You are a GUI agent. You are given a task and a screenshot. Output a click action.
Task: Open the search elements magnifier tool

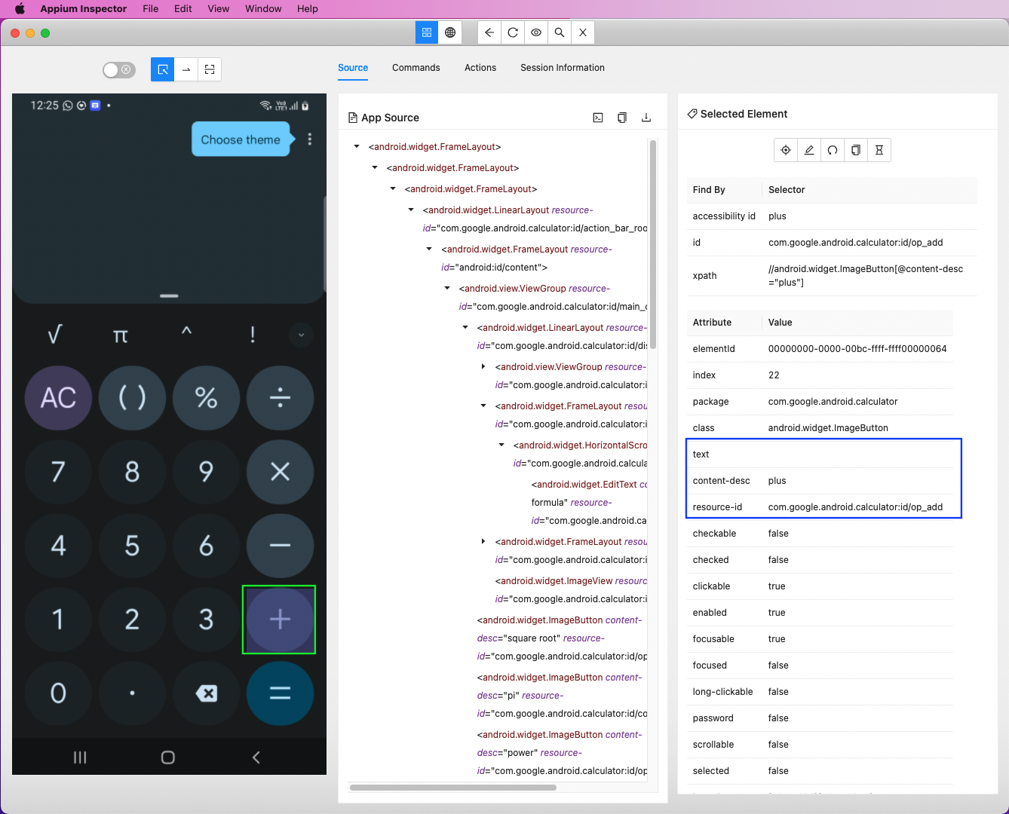[x=559, y=32]
